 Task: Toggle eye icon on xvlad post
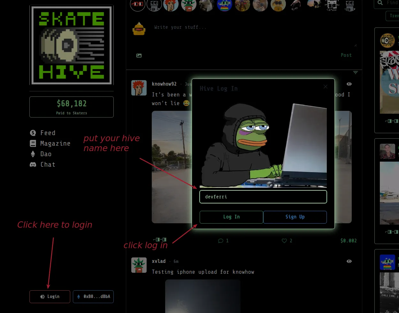(x=349, y=261)
